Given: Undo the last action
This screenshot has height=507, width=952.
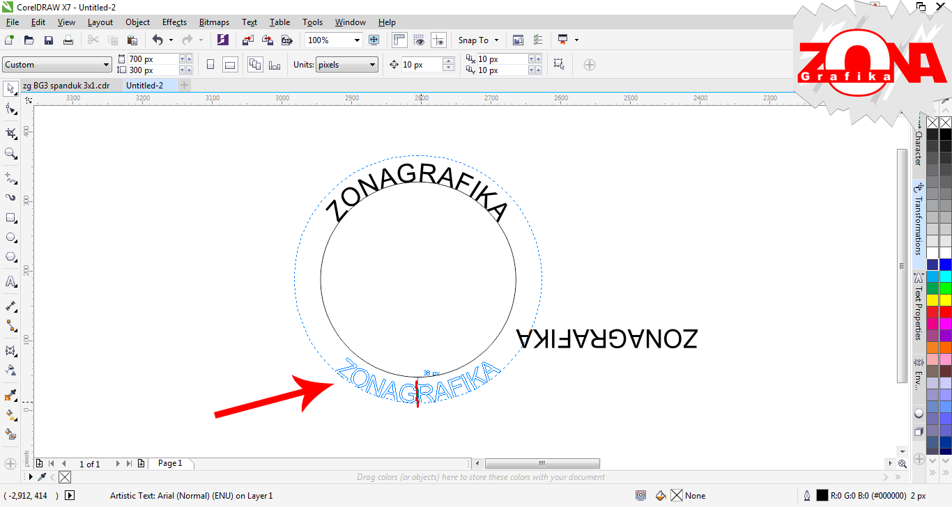Looking at the screenshot, I should [x=158, y=40].
